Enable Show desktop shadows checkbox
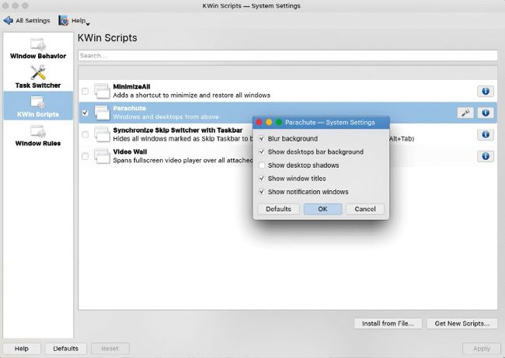Image resolution: width=505 pixels, height=358 pixels. (x=262, y=165)
